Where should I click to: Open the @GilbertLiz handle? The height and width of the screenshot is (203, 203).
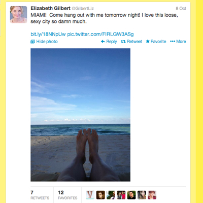pyautogui.click(x=83, y=9)
